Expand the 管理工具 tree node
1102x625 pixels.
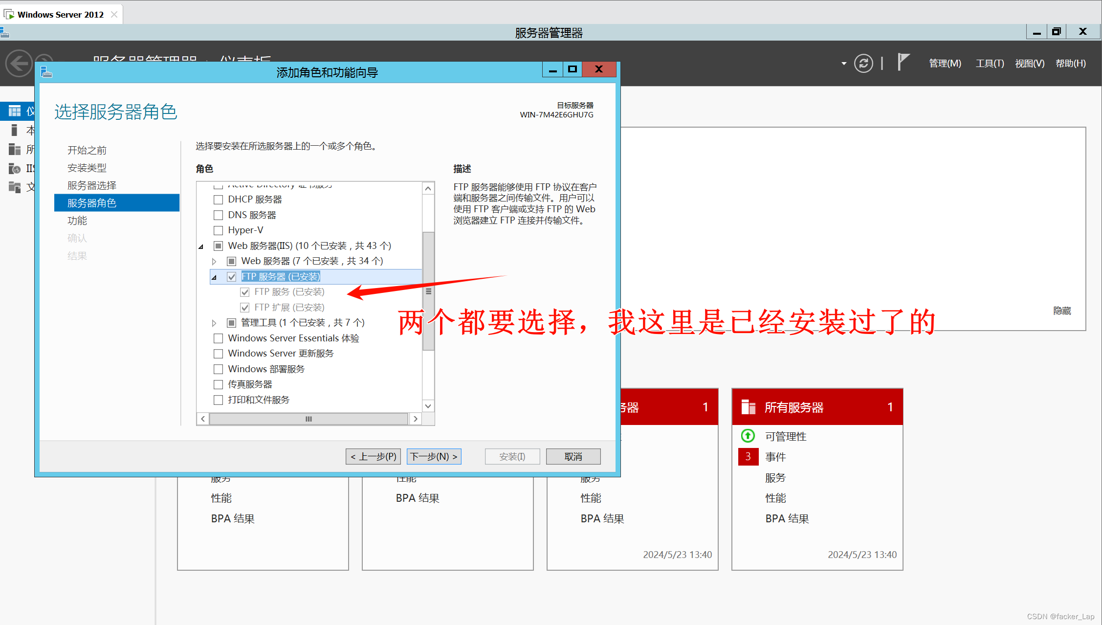(x=214, y=323)
